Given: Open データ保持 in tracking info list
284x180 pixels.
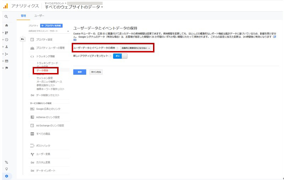Looking at the screenshot, I should click(43, 71).
